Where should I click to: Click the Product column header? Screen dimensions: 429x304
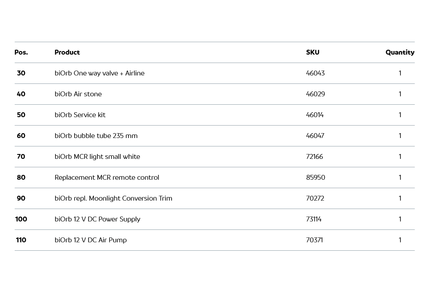pyautogui.click(x=67, y=52)
